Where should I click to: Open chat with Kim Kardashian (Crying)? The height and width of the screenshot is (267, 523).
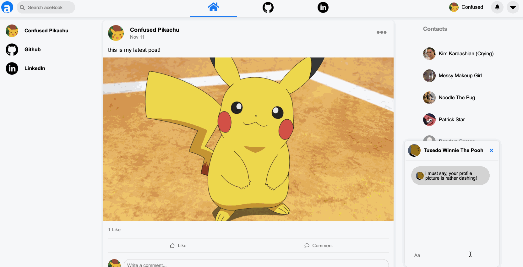466,54
